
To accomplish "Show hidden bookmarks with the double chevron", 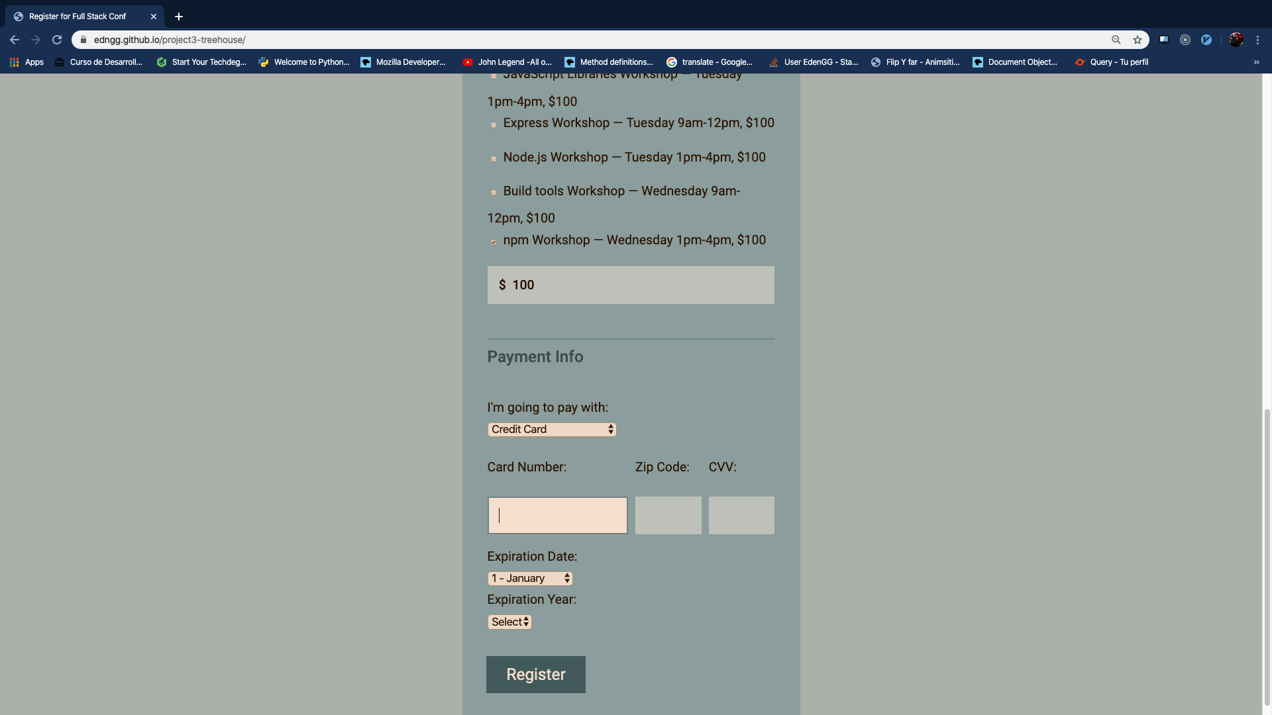I will pos(1257,62).
